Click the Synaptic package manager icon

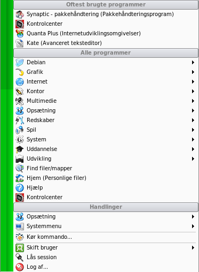[x=20, y=14]
